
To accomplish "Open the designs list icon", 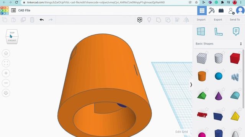I will click(13, 10).
